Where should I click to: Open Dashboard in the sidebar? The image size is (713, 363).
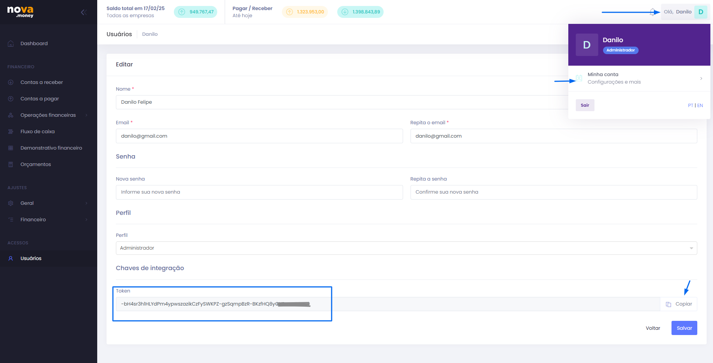coord(34,44)
